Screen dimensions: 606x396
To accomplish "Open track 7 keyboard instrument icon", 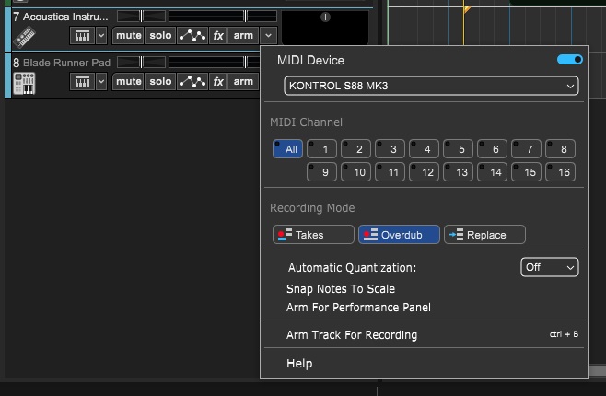I will (x=24, y=36).
